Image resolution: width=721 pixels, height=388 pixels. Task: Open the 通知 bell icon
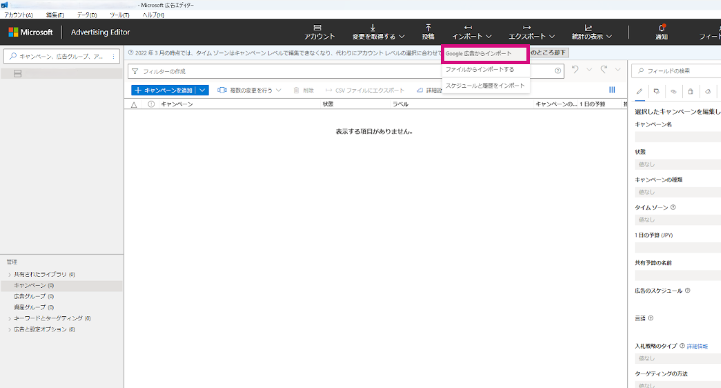(x=661, y=32)
